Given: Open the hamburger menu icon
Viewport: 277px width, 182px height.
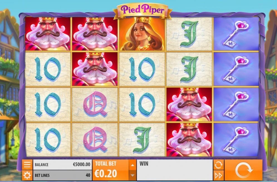Looking at the screenshot, I should 27,164.
